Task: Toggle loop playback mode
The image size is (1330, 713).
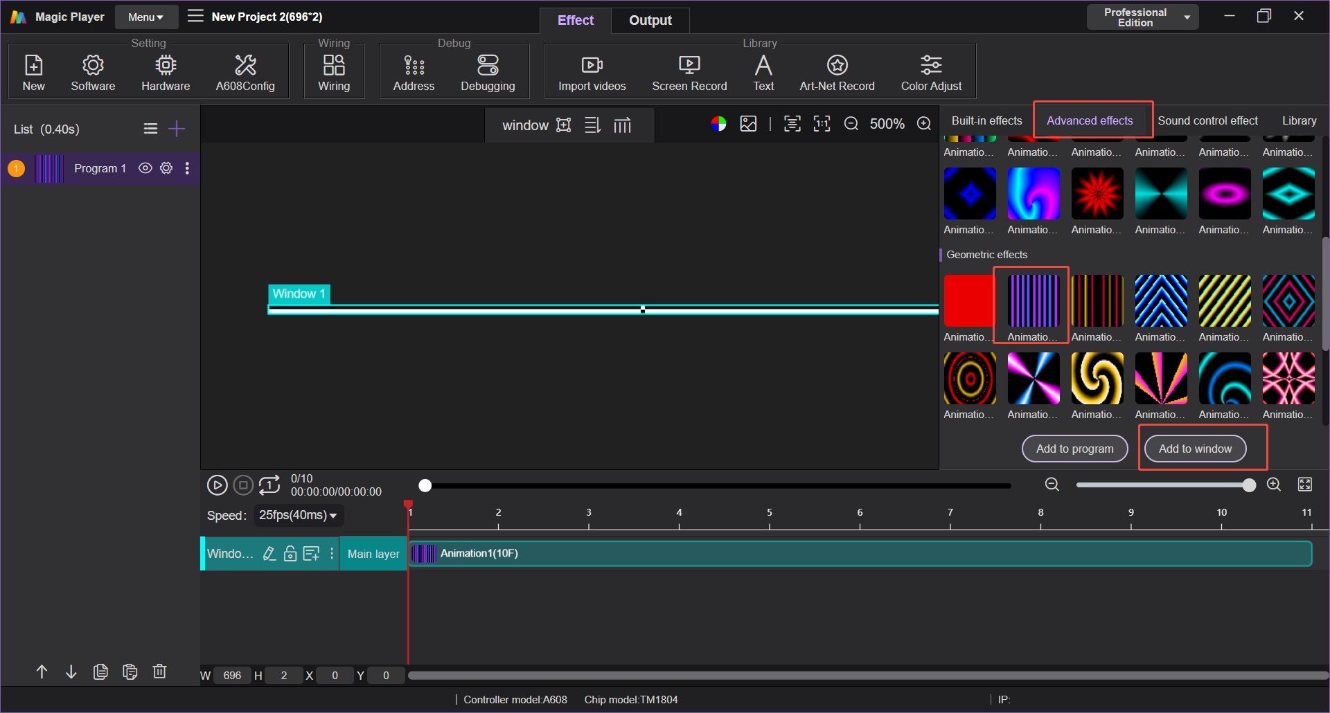Action: 269,485
